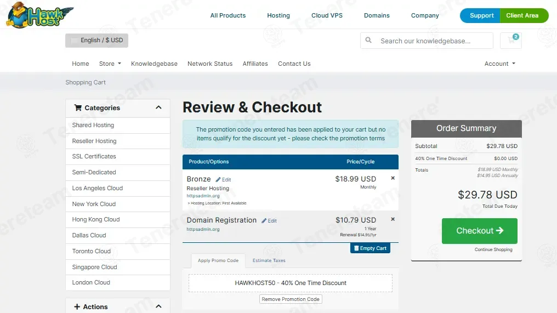The height and width of the screenshot is (313, 557).
Task: Select London Cloud category
Action: pos(117,282)
